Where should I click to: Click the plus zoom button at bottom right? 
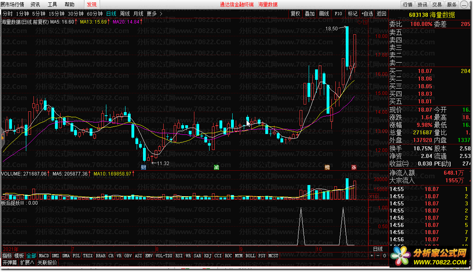[372, 256]
